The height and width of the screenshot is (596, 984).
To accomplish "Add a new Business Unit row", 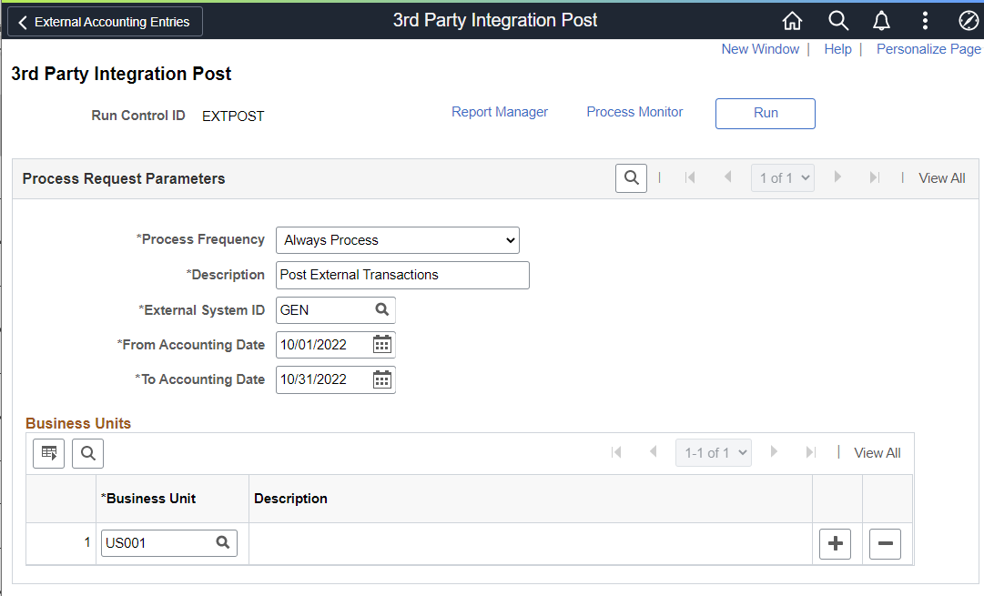I will pyautogui.click(x=835, y=542).
